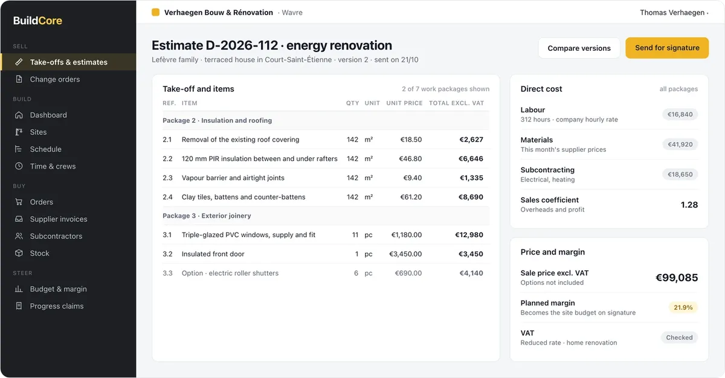Click Verhaegen Bouw & Rénovation company name
This screenshot has height=378, width=725.
point(218,12)
